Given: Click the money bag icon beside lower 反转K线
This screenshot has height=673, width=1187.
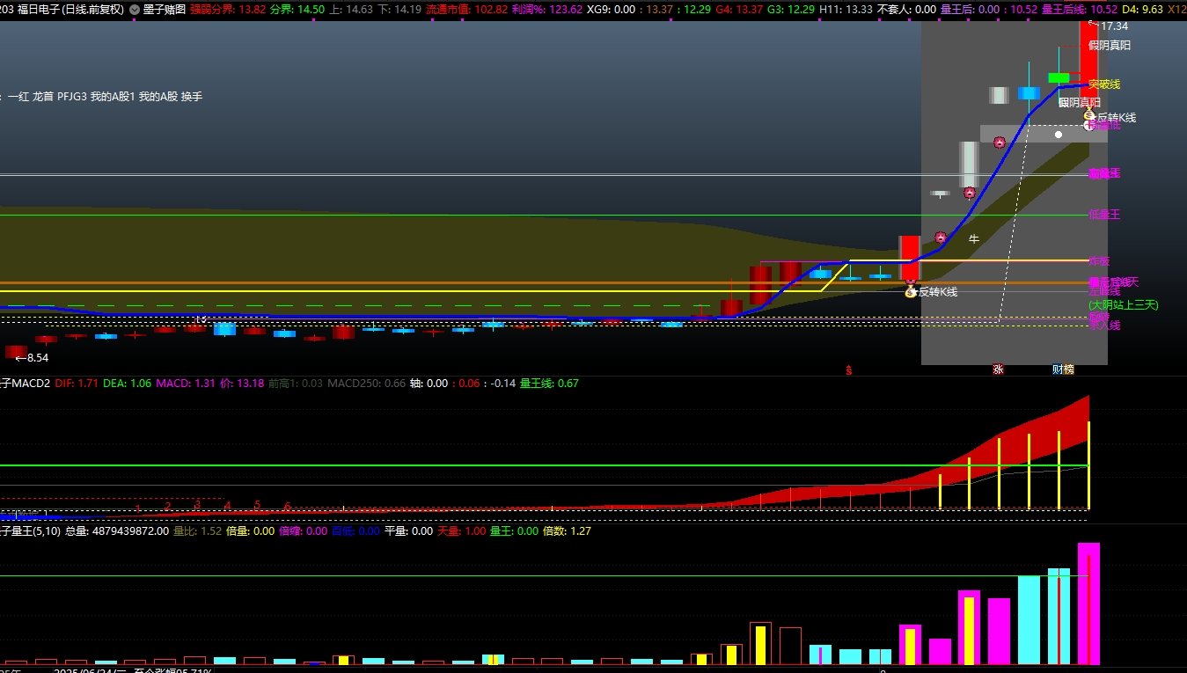Looking at the screenshot, I should [911, 292].
